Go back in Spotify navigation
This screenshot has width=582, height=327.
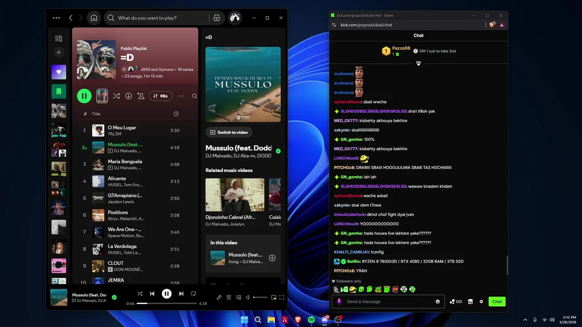(70, 18)
